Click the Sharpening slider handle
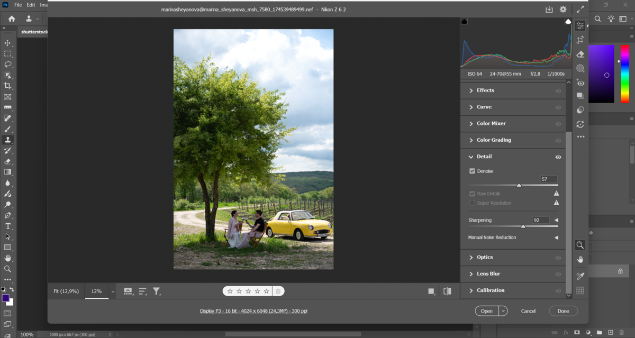 [x=523, y=226]
